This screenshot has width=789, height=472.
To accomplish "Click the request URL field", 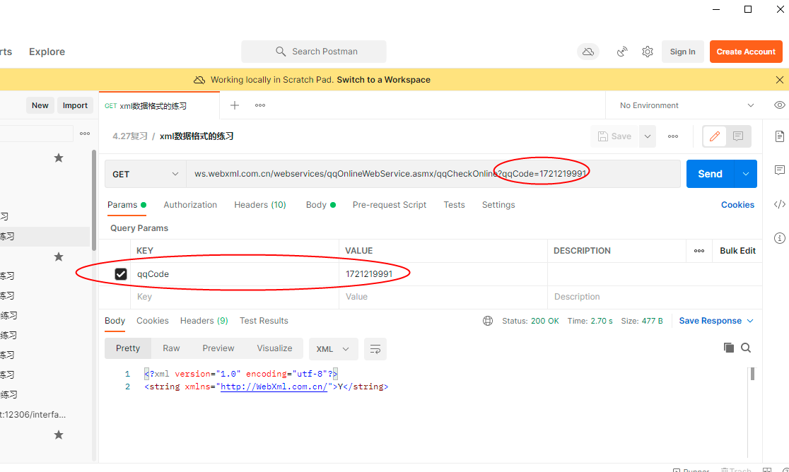I will point(433,174).
